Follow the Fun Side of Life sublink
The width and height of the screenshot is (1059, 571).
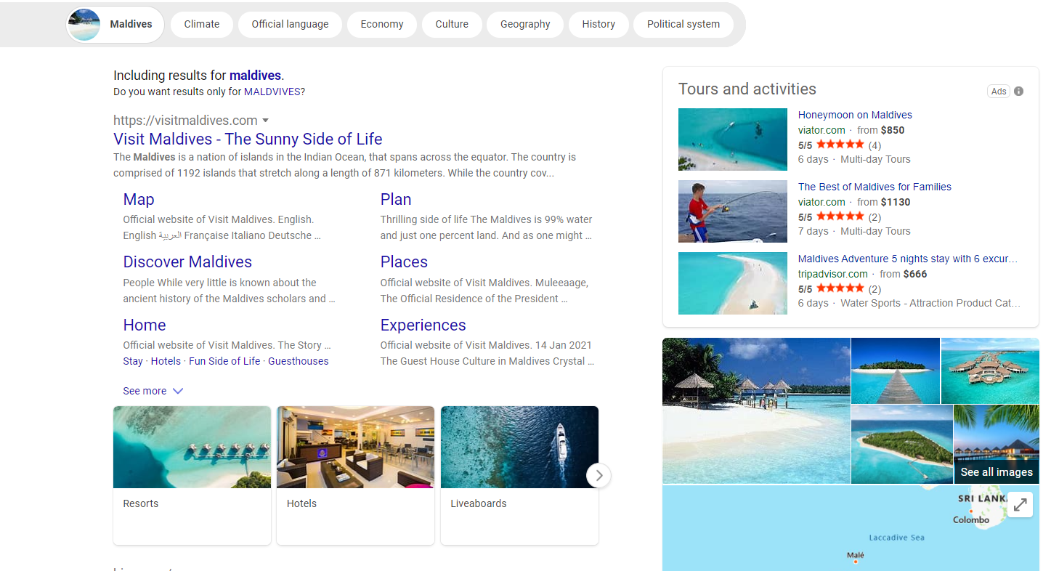coord(224,361)
